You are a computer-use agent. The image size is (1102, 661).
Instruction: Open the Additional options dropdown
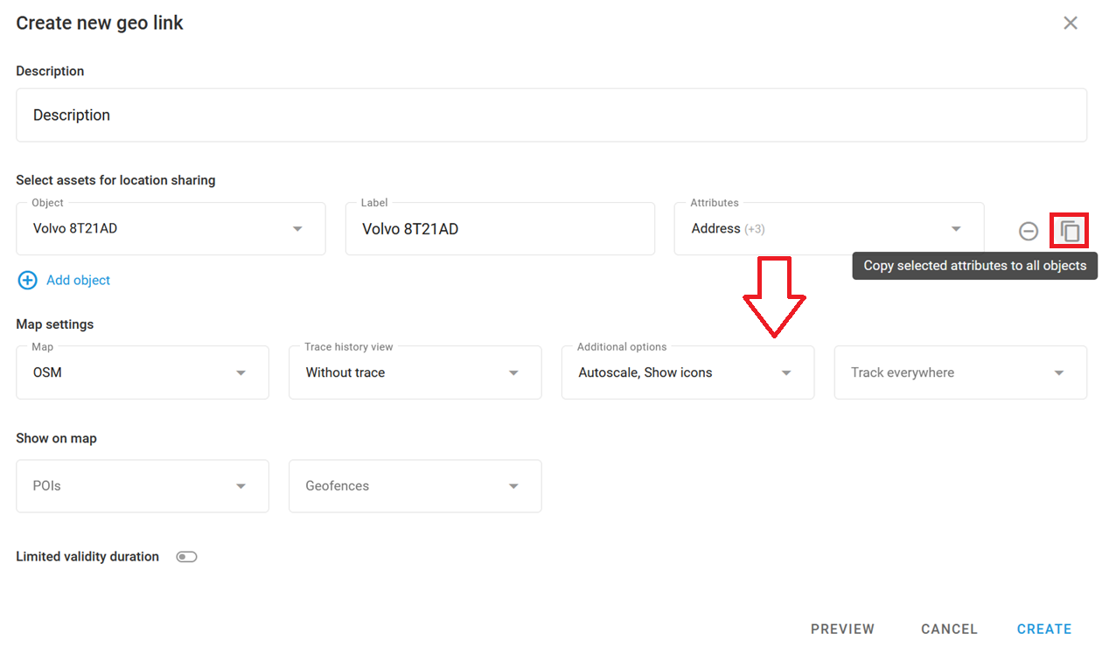click(x=687, y=372)
